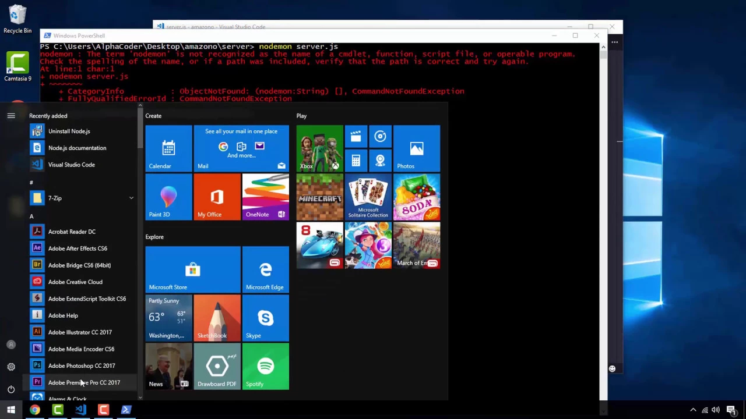746x419 pixels.
Task: Open the OneNote tile
Action: tap(265, 197)
